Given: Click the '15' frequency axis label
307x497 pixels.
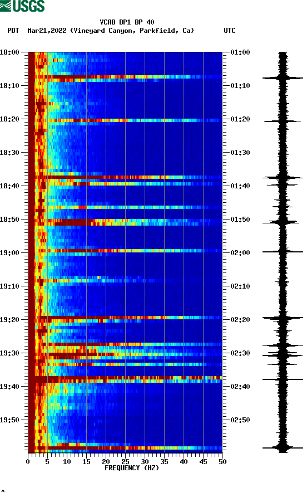Looking at the screenshot, I should coord(86,462).
